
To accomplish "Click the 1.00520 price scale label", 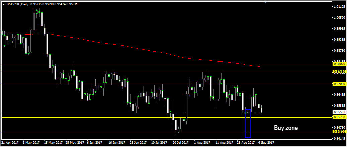I will pyautogui.click(x=340, y=18).
